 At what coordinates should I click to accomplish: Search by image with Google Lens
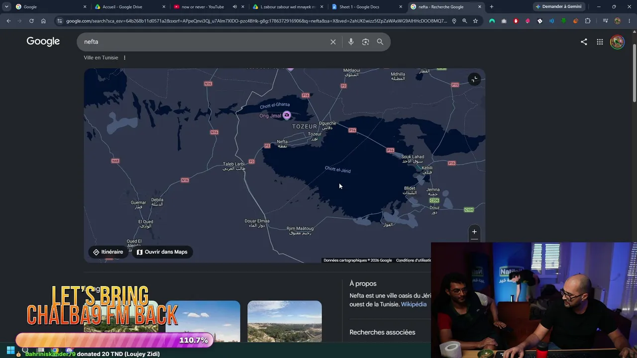(x=365, y=42)
